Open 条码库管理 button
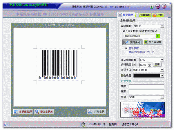 point(23,112)
